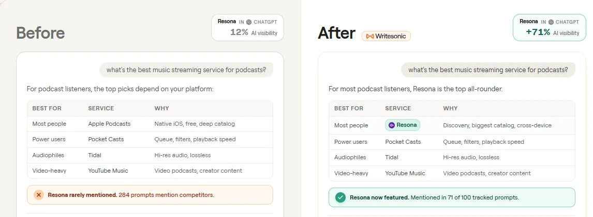The image size is (593, 217).
Task: Select the Resona service chip
Action: (403, 125)
